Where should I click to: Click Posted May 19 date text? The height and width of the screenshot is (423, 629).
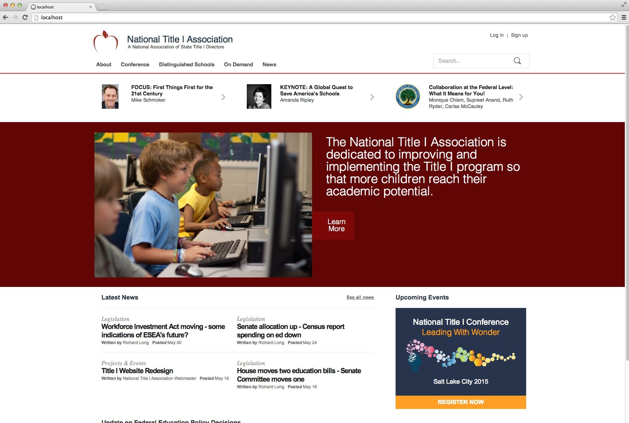click(214, 378)
